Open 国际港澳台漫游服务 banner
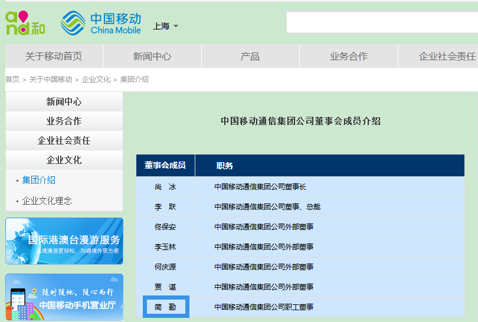The width and height of the screenshot is (478, 322). (x=64, y=241)
